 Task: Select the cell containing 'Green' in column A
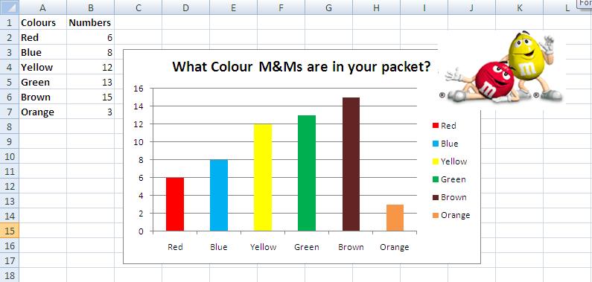click(x=43, y=82)
